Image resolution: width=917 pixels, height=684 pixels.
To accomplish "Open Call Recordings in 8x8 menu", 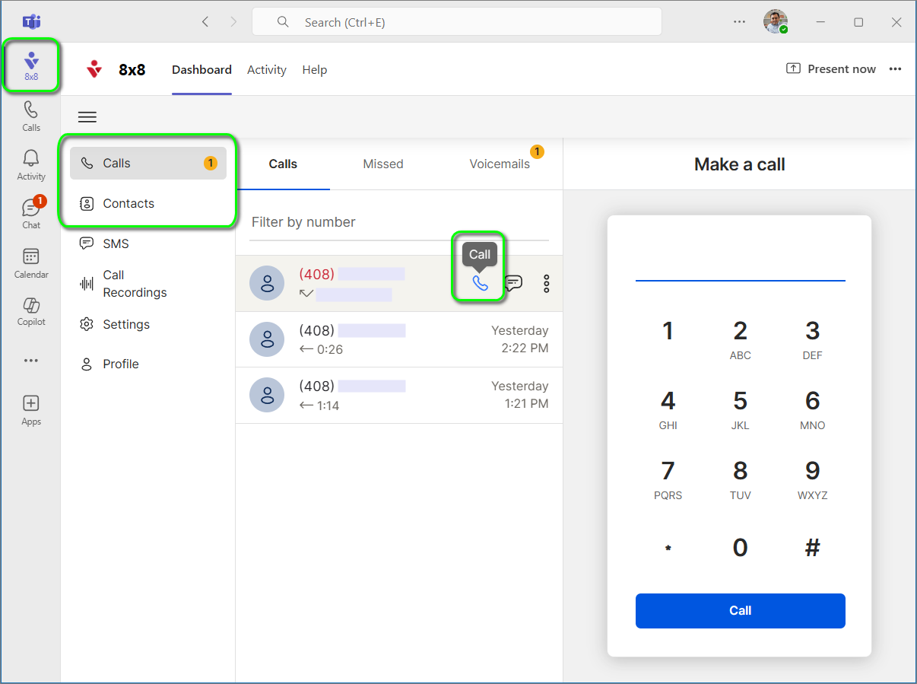I will tap(135, 284).
